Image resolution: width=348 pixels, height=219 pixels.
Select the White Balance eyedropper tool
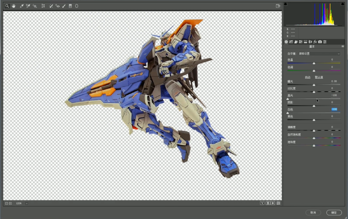[x=22, y=6]
